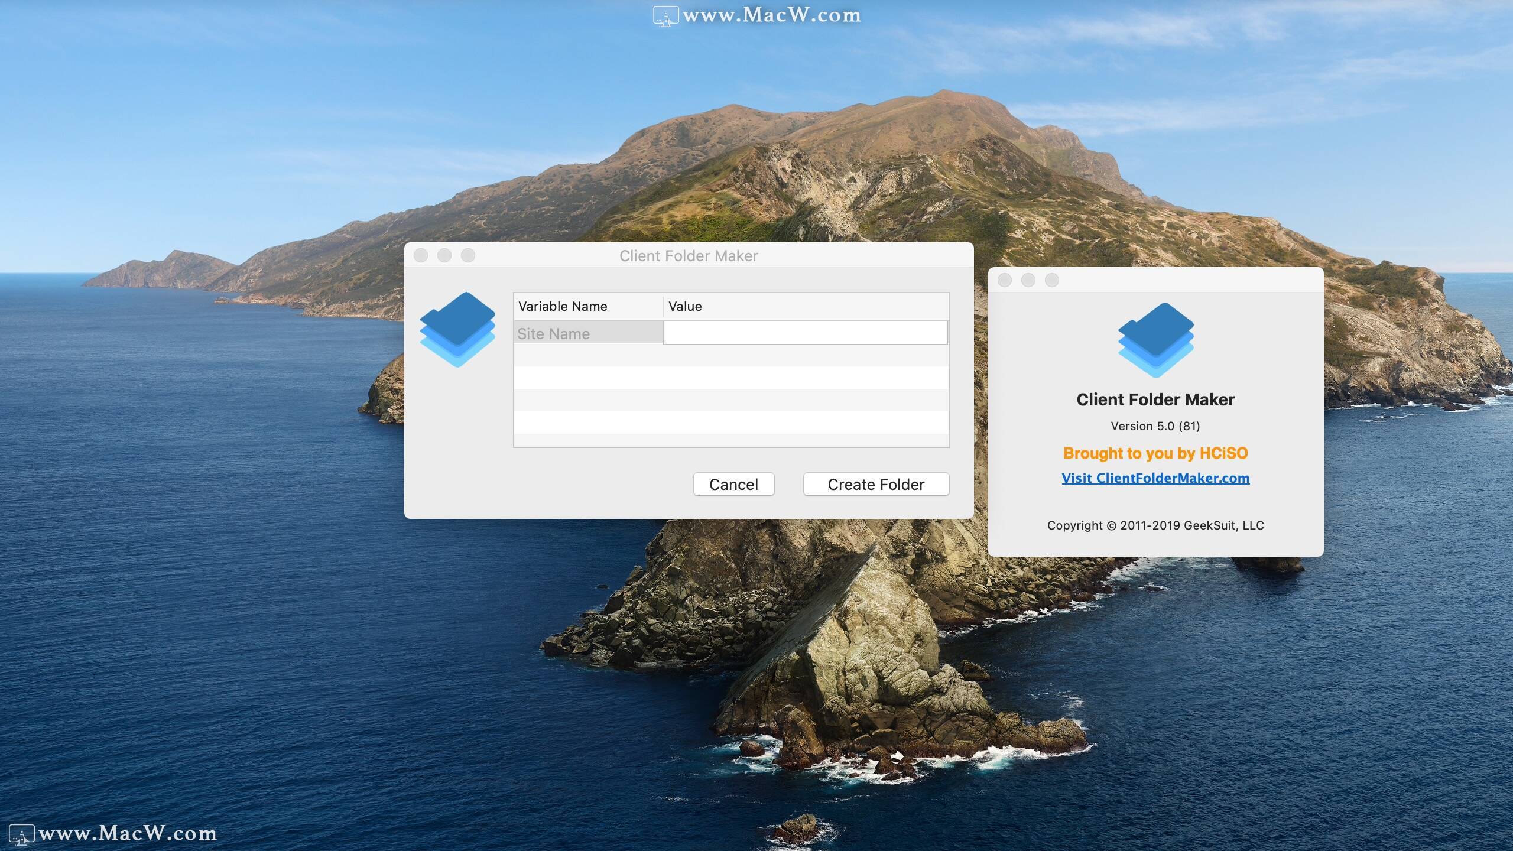Zoom the Client Folder Maker dialog window
The height and width of the screenshot is (851, 1513).
tap(468, 255)
